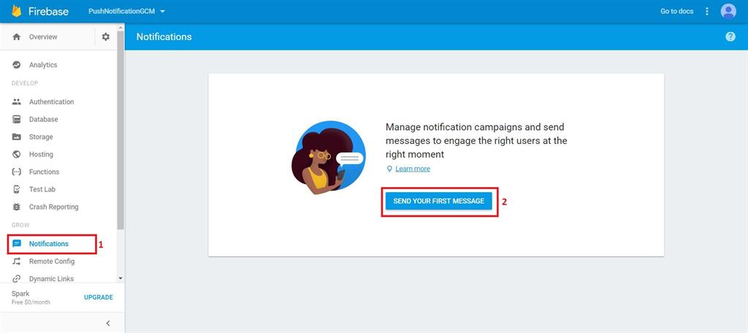The height and width of the screenshot is (333, 748).
Task: Click the Hosting globe icon
Action: click(17, 154)
